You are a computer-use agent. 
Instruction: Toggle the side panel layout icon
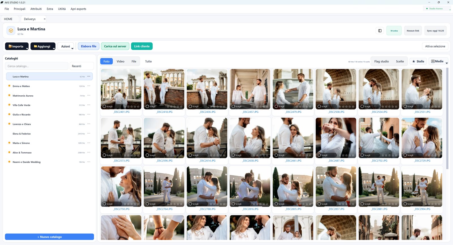click(x=380, y=31)
